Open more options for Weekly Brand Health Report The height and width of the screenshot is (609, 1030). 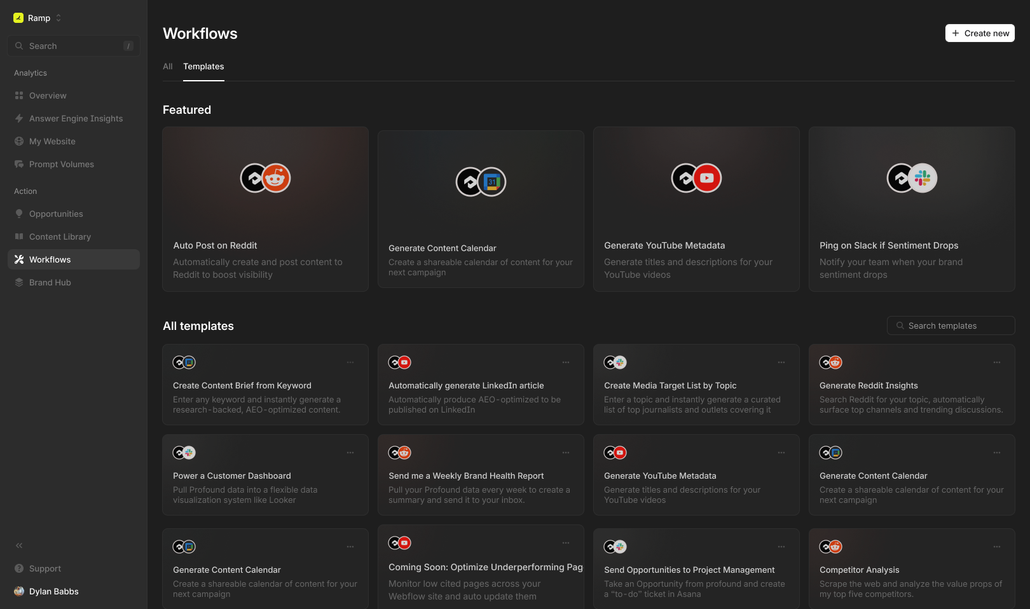point(566,453)
